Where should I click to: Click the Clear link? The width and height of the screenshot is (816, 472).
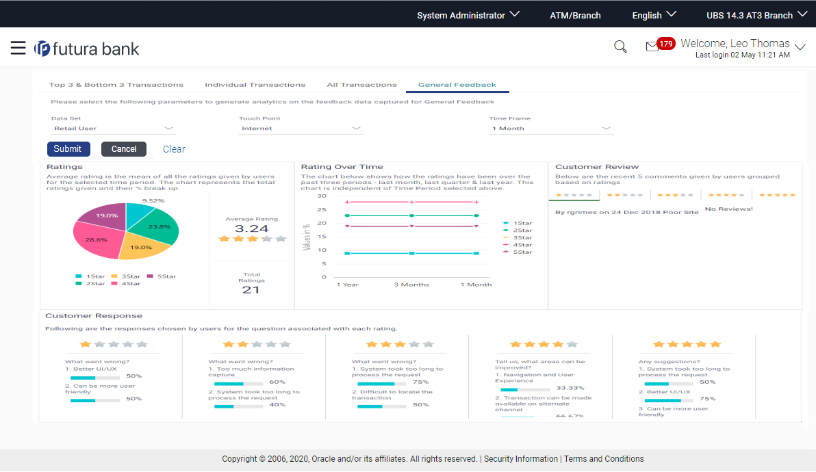(174, 149)
